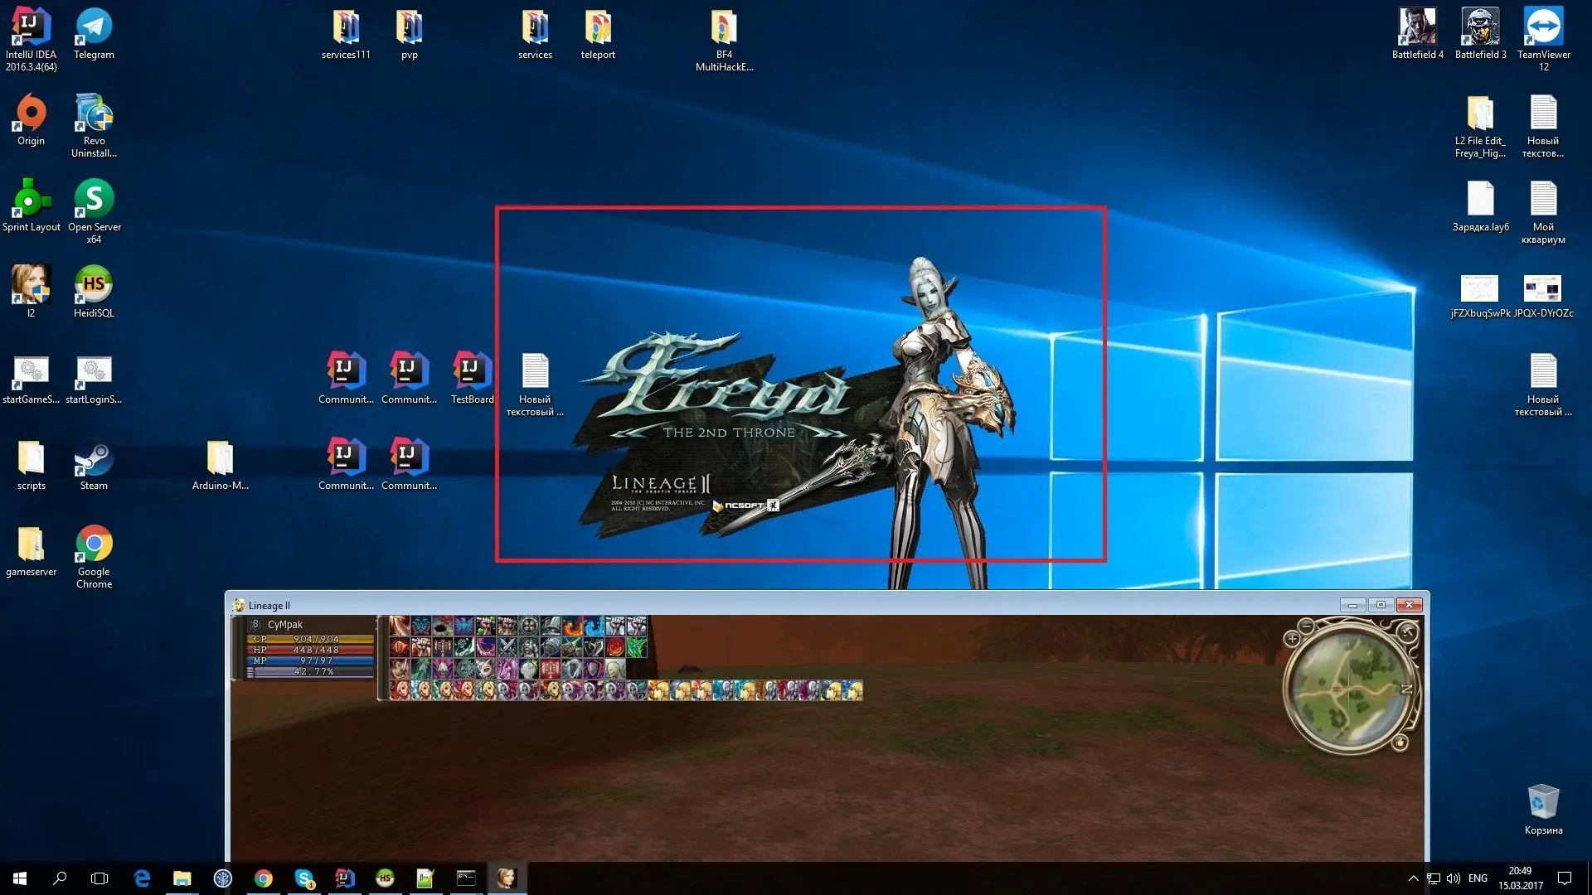The image size is (1592, 895).
Task: Open the volume control in tray
Action: tap(1453, 878)
